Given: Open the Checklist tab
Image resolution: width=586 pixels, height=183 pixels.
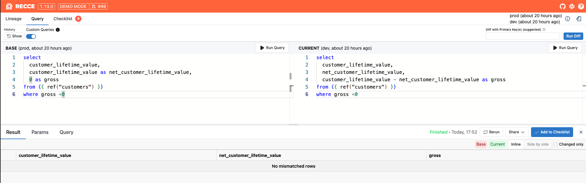Looking at the screenshot, I should point(63,19).
